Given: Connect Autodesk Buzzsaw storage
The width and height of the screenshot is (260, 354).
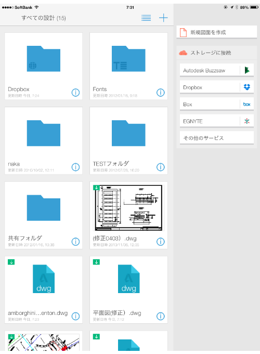Looking at the screenshot, I should [217, 70].
